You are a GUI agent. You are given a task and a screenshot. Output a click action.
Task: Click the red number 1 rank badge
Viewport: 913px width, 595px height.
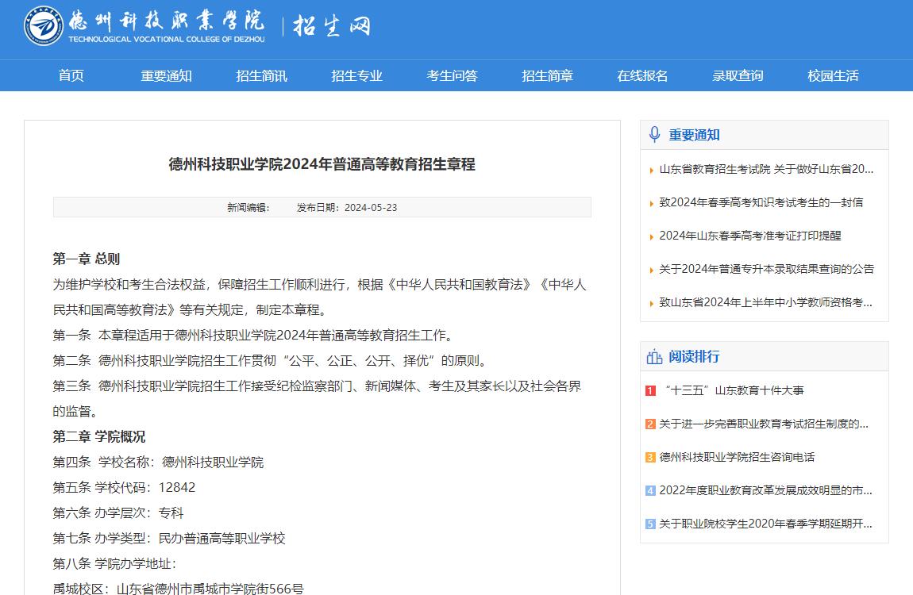point(650,391)
